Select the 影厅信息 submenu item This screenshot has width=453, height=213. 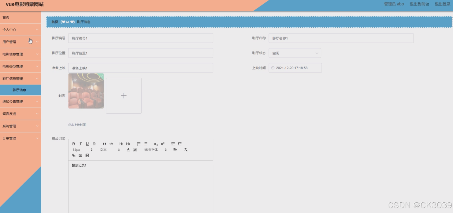pyautogui.click(x=20, y=90)
